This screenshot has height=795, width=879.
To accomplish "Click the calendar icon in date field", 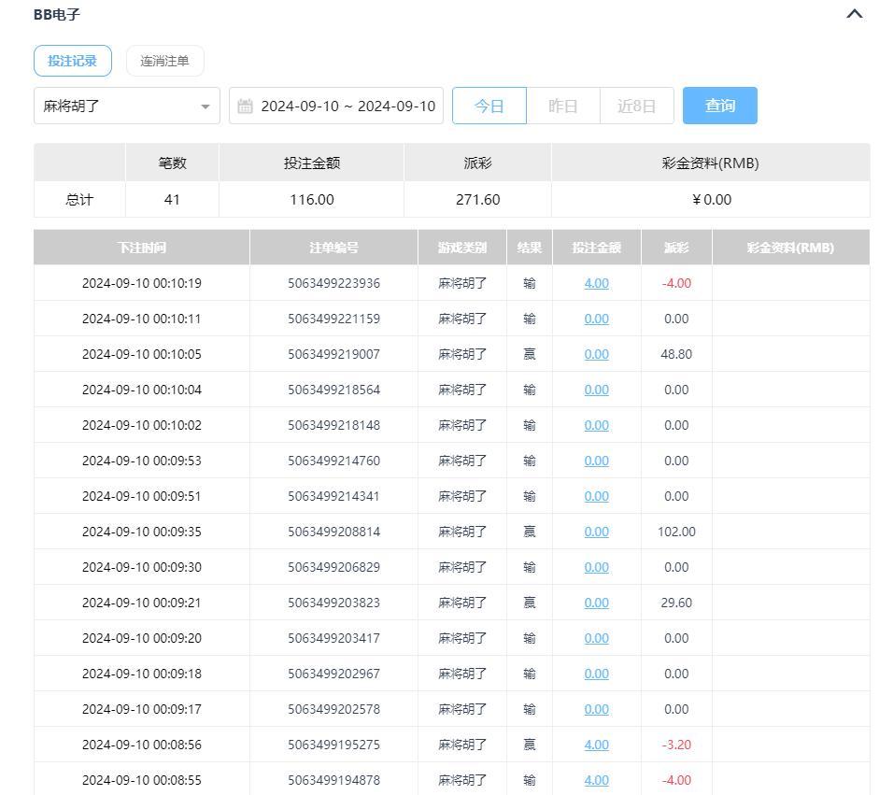I will 245,106.
